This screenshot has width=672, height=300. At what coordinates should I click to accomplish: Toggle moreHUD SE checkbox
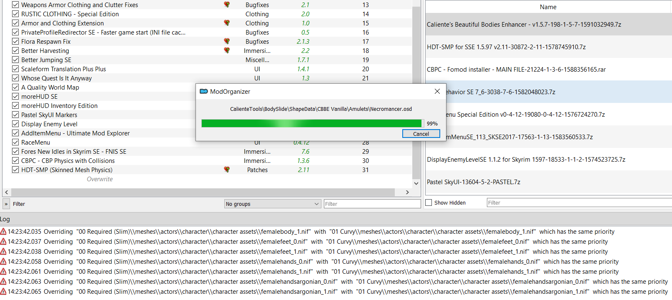[15, 96]
